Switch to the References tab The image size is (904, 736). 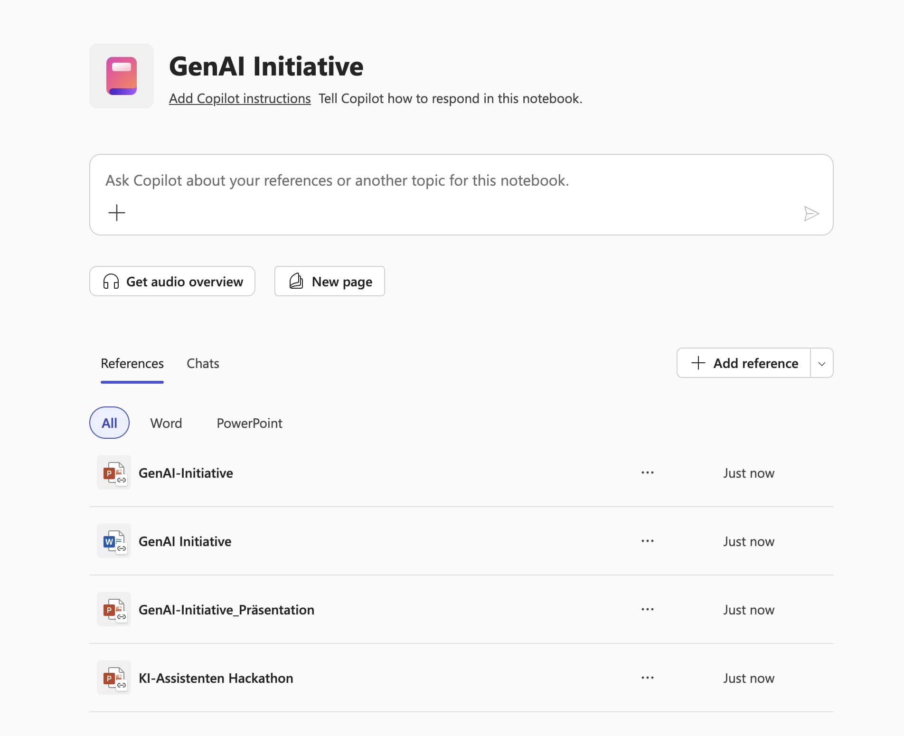[132, 364]
